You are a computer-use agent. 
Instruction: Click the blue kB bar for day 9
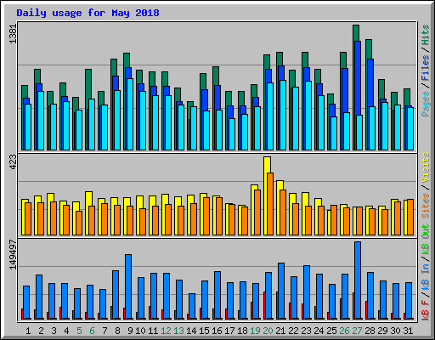[128, 286]
